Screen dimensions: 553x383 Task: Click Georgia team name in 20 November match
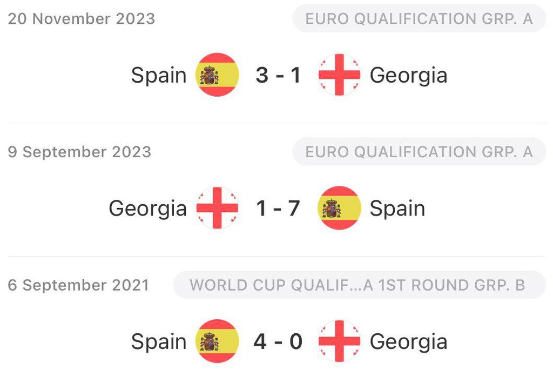click(x=409, y=76)
